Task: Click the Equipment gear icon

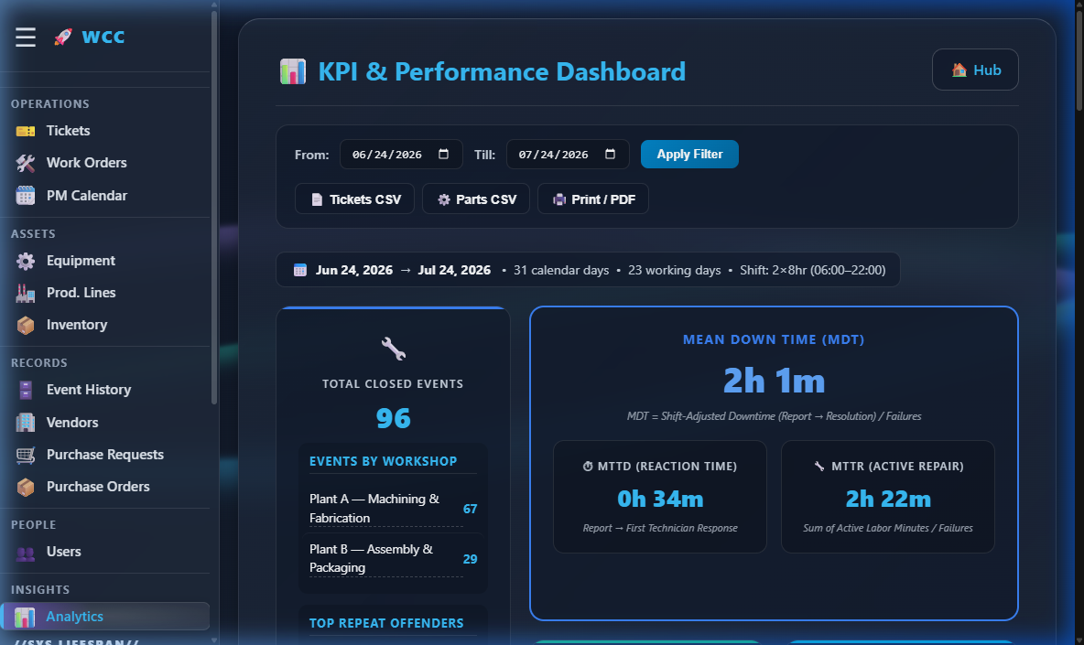Action: coord(26,261)
